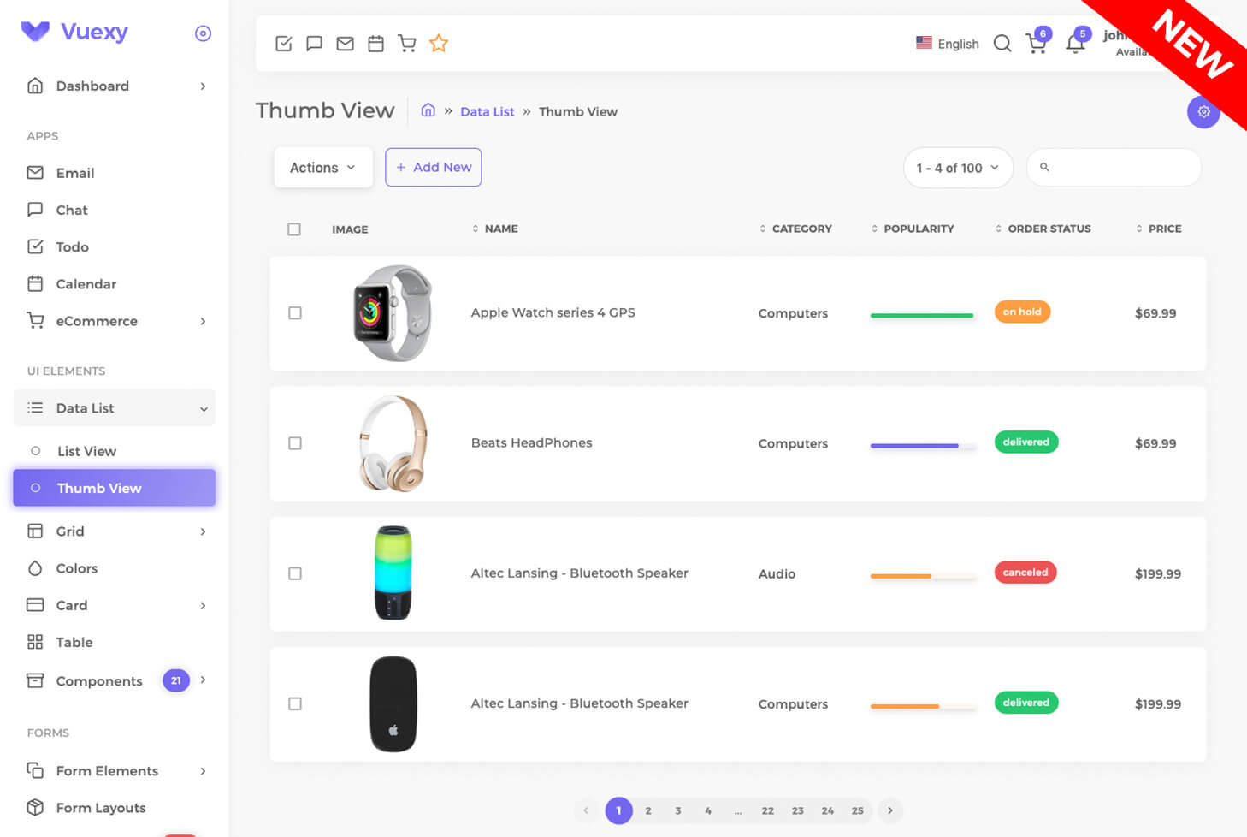Screen dimensions: 1247x837
Task: Click the Grid layout icon in sidebar
Action: (35, 531)
